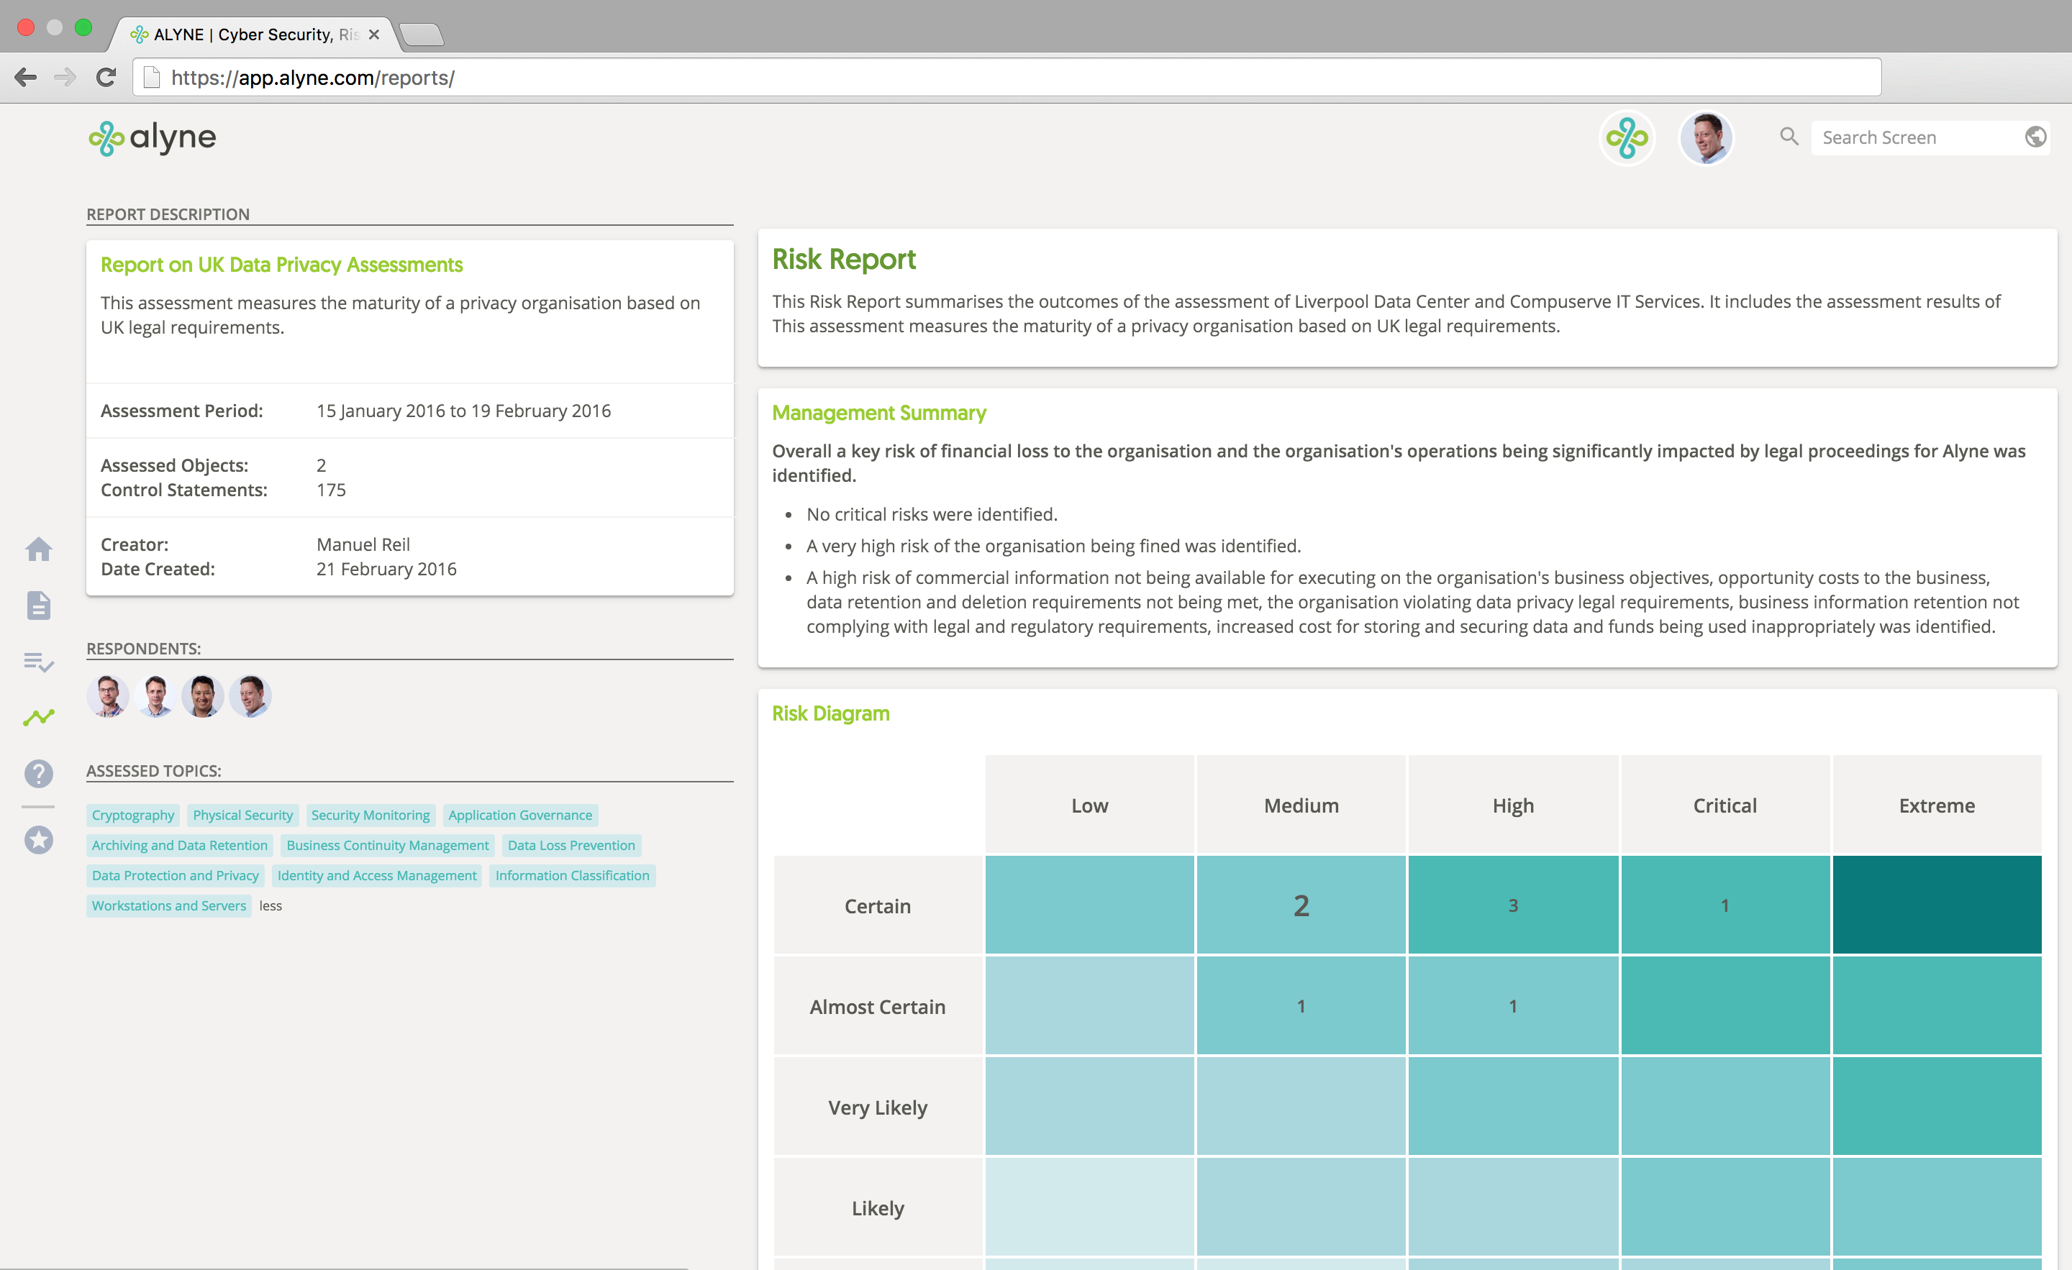Open the home icon in sidebar
Viewport: 2072px width, 1270px height.
coord(39,549)
